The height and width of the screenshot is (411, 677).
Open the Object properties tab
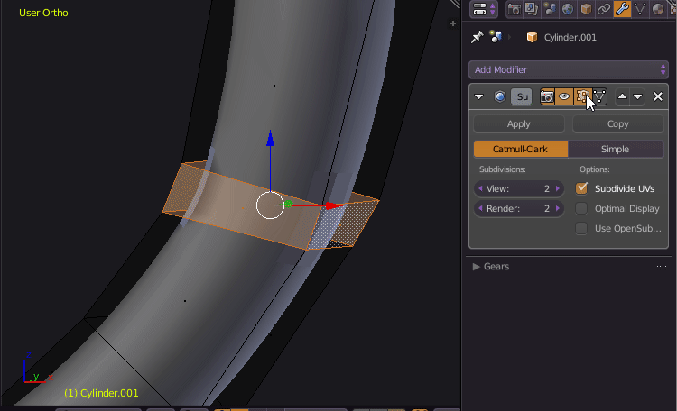(586, 9)
